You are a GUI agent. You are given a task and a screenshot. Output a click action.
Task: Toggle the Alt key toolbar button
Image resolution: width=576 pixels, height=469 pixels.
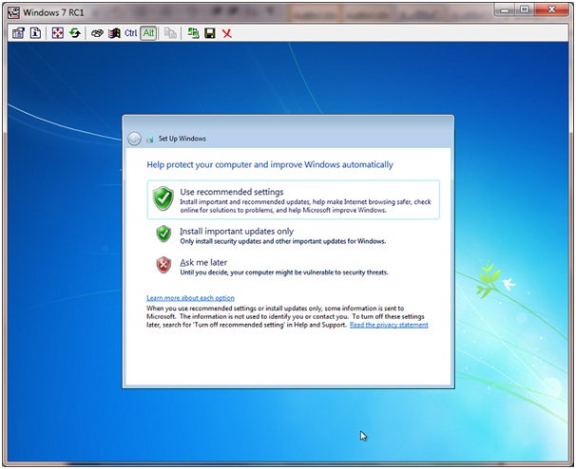click(148, 33)
